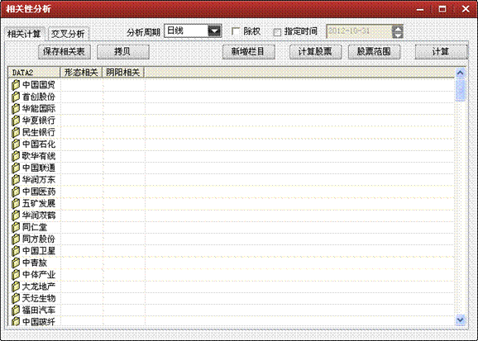Click the 保存相关表 button
The image size is (478, 341).
(x=65, y=52)
